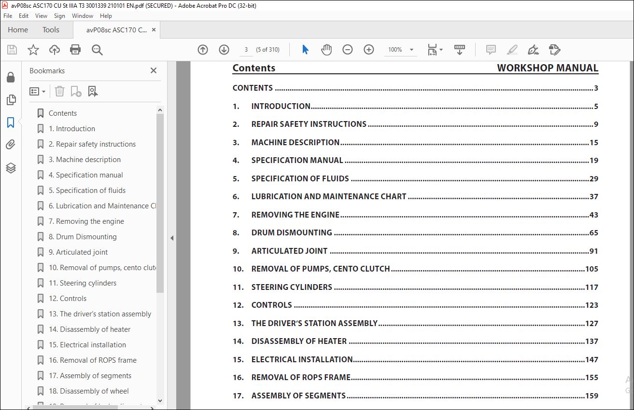Jump to bookmark 14. Disassembly of heater
634x410 pixels.
point(89,329)
